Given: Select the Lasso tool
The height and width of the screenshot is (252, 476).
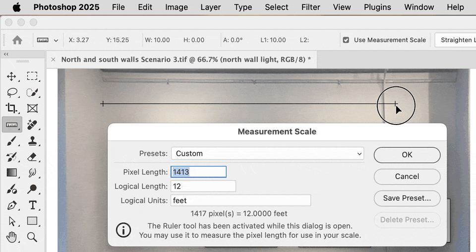Looking at the screenshot, I should pos(11,92).
